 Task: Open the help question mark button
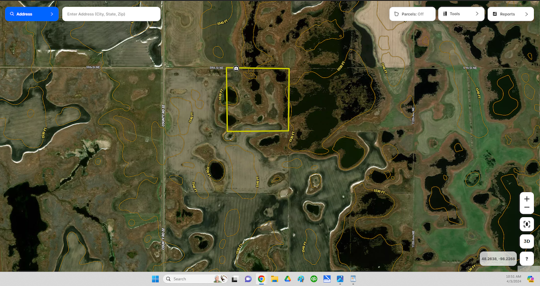(526, 259)
